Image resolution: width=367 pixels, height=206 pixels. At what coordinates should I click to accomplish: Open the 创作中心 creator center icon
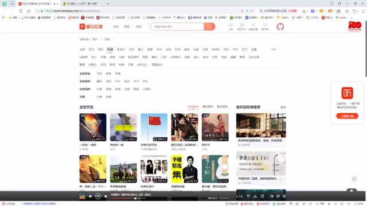tap(242, 27)
